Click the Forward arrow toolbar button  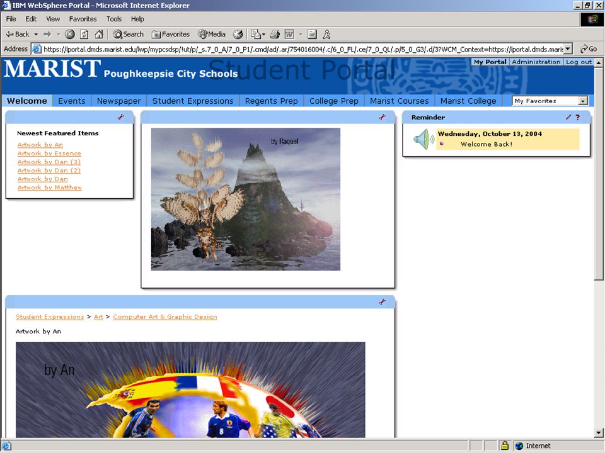(x=47, y=34)
